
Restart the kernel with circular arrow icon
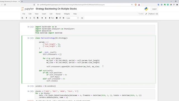60,18
